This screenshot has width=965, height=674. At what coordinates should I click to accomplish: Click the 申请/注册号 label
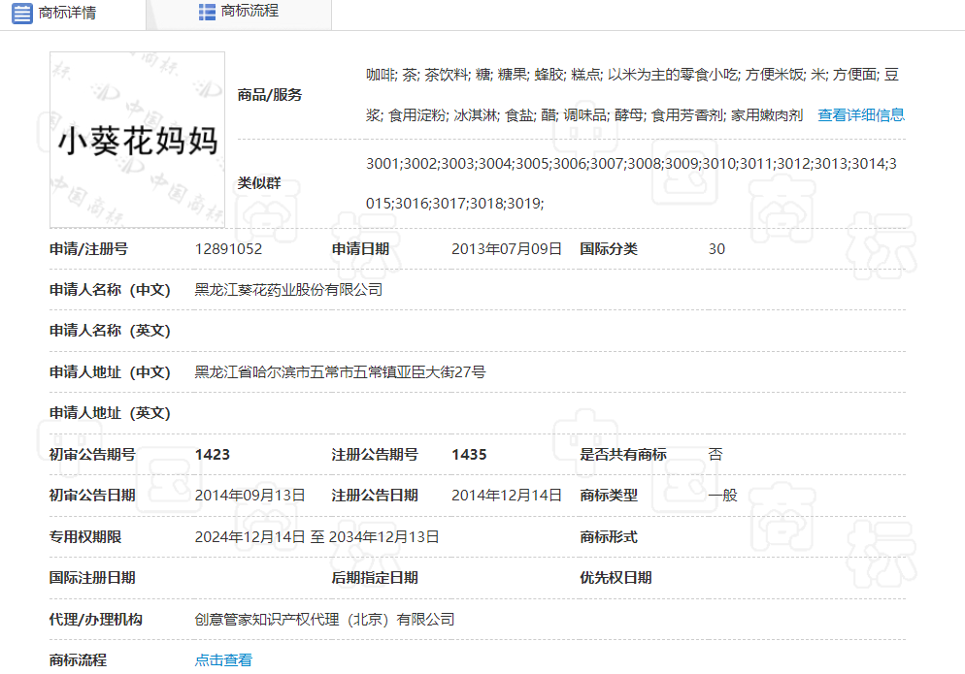(x=88, y=249)
